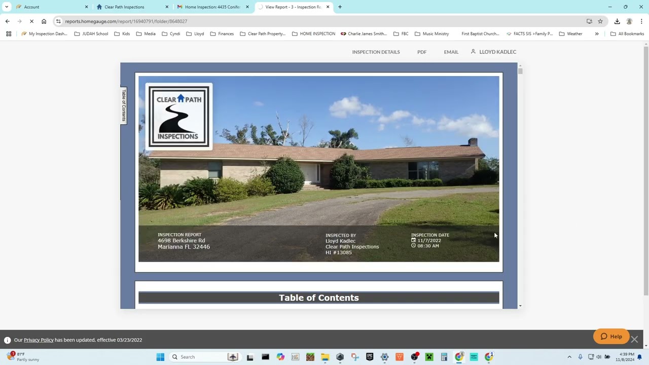Open the FBC bookmark folder
Viewport: 649px width, 365px height.
point(401,34)
